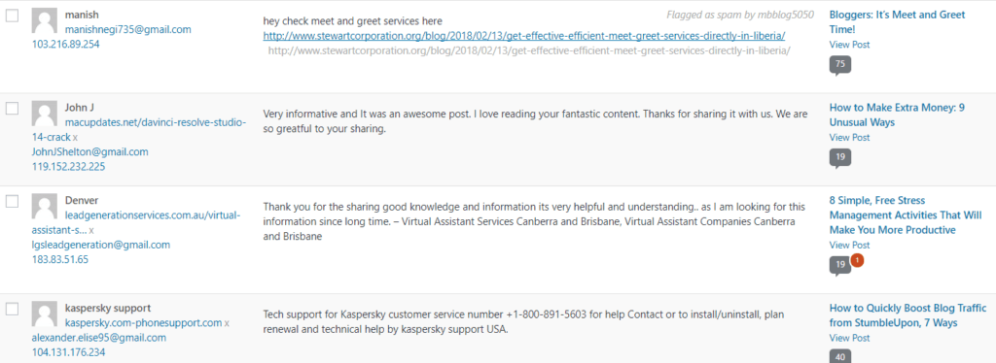This screenshot has height=363, width=996.
Task: Mark the kaspersky support comment checkbox
Action: [12, 310]
